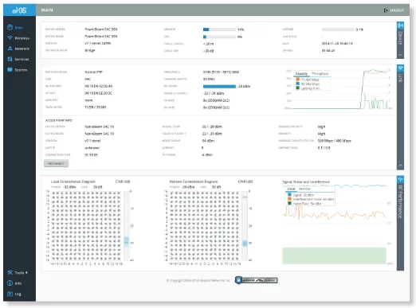Toggle the Signal legend swatch

click(x=289, y=195)
